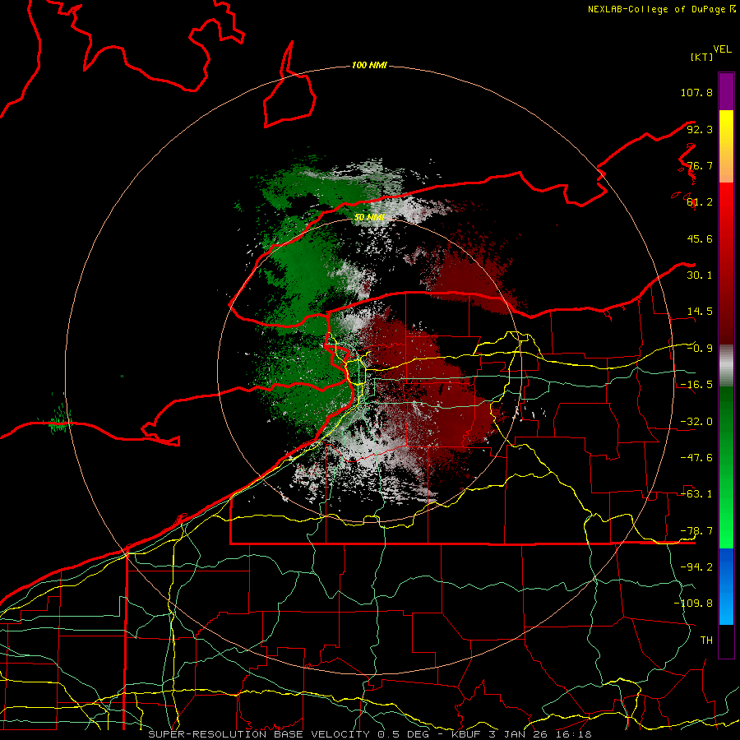Select the 45.6 scale value

pyautogui.click(x=700, y=238)
